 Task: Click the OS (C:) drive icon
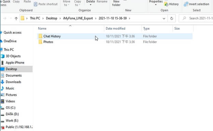[2, 108]
